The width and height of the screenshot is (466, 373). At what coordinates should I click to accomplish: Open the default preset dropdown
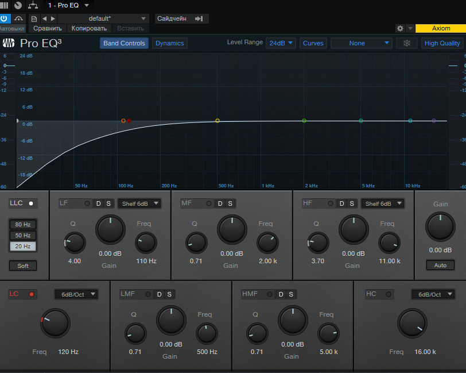[x=103, y=18]
